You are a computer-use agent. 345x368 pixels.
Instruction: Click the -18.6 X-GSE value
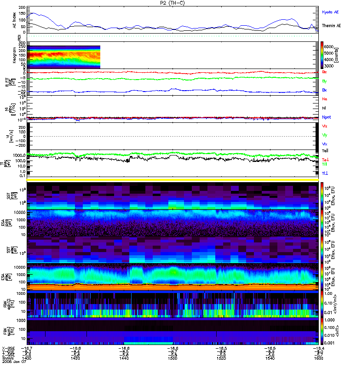coord(172,348)
